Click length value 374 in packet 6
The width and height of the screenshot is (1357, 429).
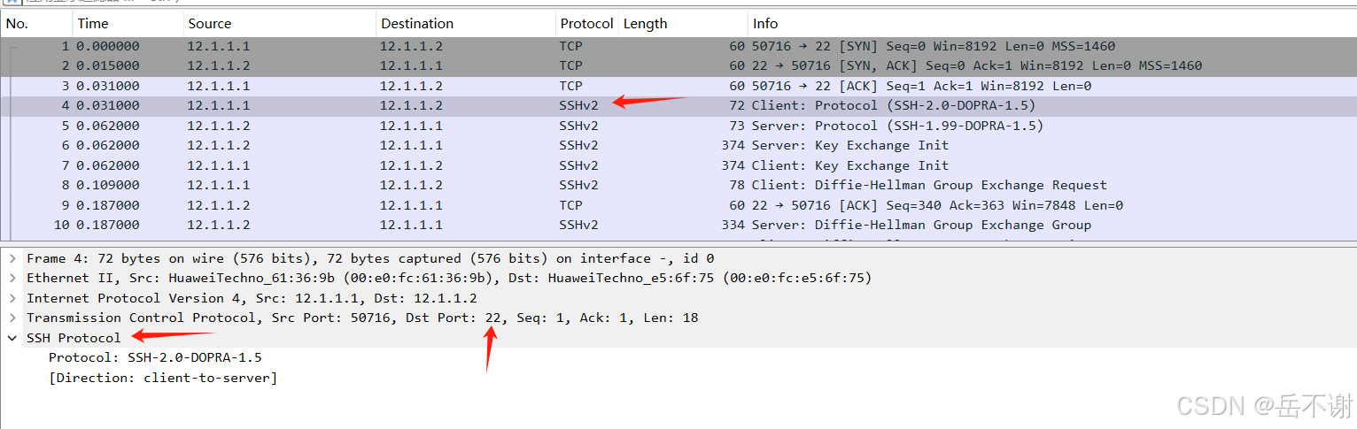tap(733, 145)
